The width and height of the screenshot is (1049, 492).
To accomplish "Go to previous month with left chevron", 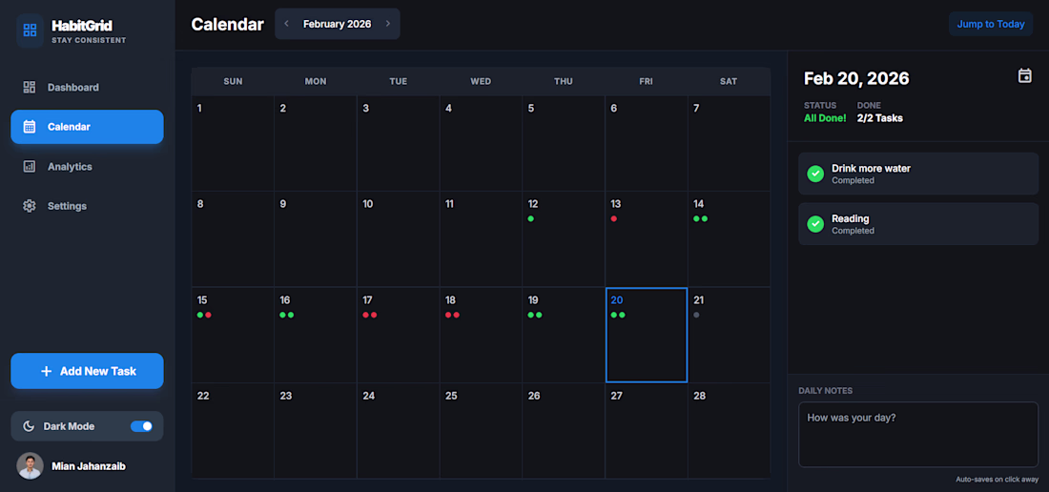I will coord(287,24).
